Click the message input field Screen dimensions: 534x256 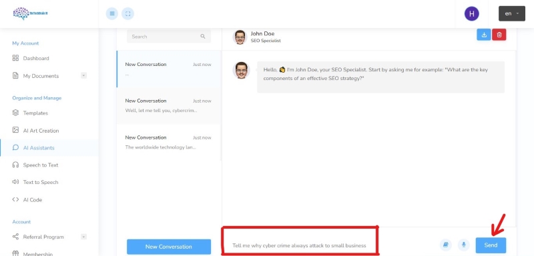coord(300,245)
